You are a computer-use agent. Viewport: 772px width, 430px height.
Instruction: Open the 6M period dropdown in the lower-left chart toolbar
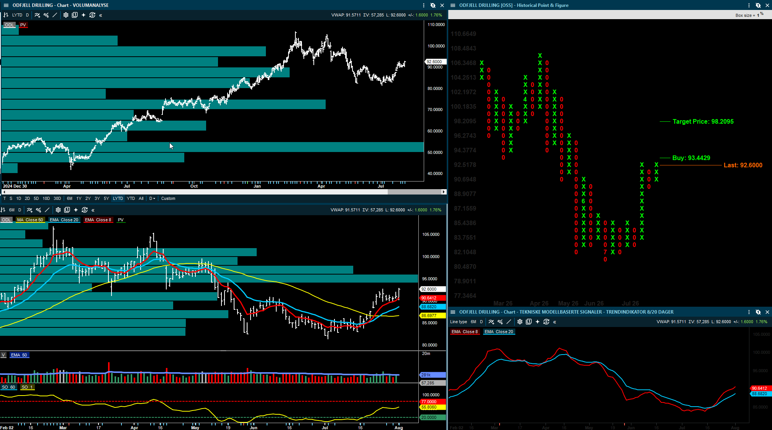point(12,210)
